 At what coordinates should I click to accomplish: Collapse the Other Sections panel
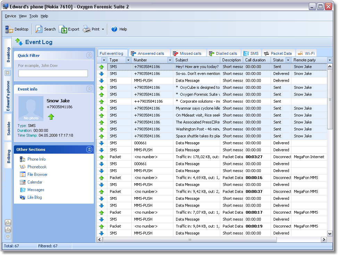pos(89,150)
